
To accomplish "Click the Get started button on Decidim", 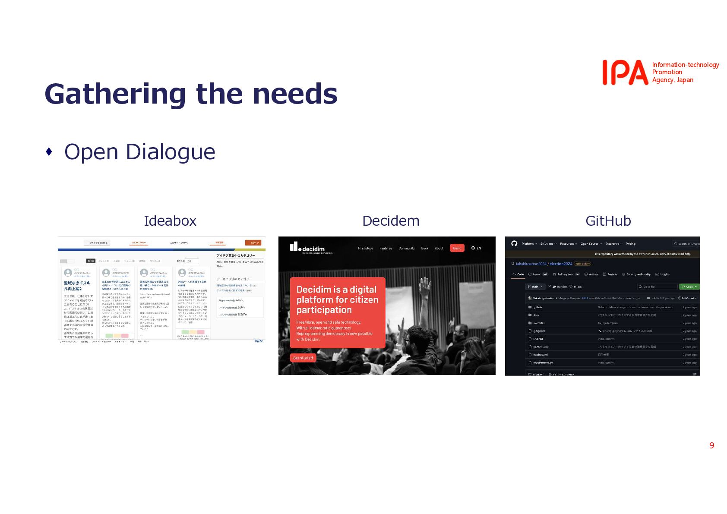I will click(303, 358).
